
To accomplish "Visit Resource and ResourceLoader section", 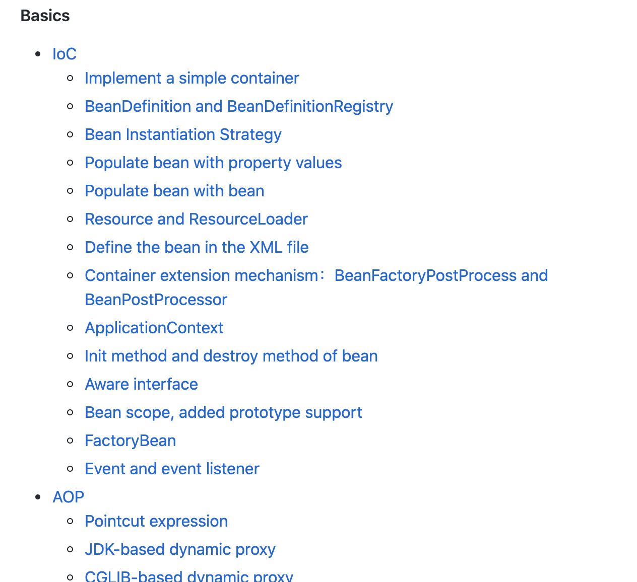I will (x=196, y=219).
